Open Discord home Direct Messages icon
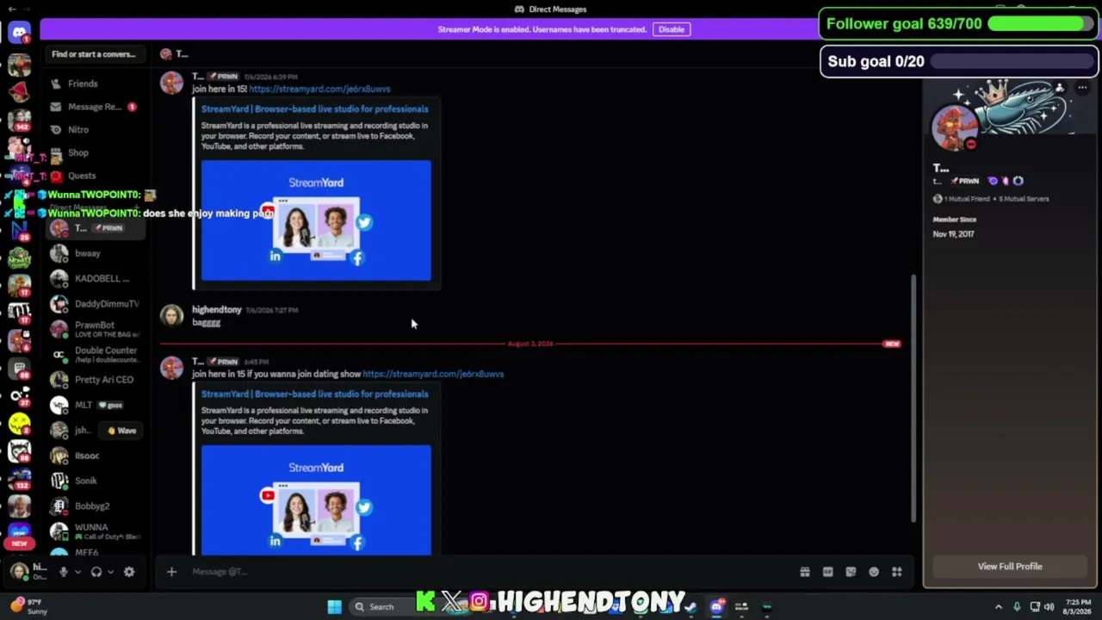1102x620 pixels. [19, 33]
